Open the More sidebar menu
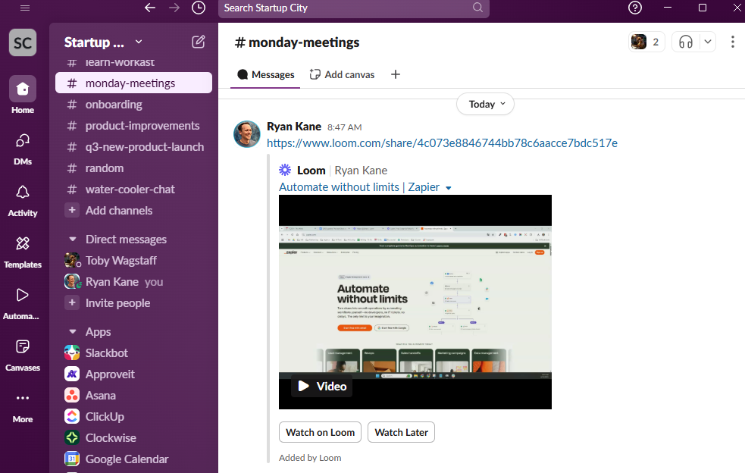This screenshot has height=473, width=745. [x=23, y=407]
